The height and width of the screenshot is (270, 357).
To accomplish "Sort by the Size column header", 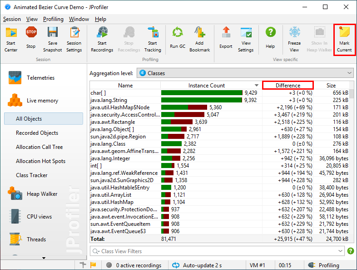I will pos(331,85).
